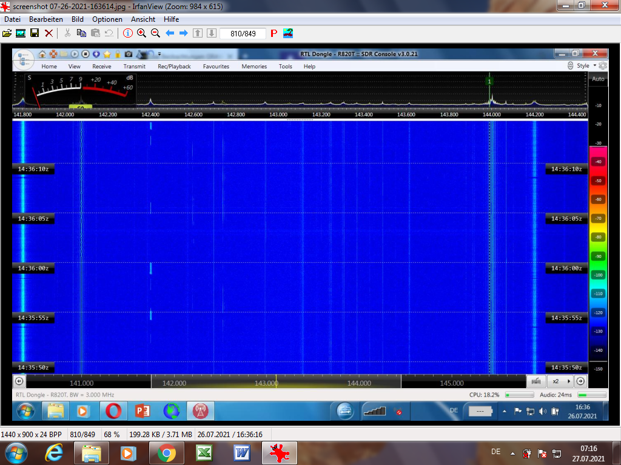621x465 pixels.
Task: Click the Copy icon in IrfanView toolbar
Action: point(81,33)
